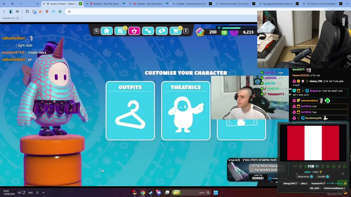This screenshot has height=197, width=351.
Task: Open the Home tab in game menu
Action: tap(107, 31)
